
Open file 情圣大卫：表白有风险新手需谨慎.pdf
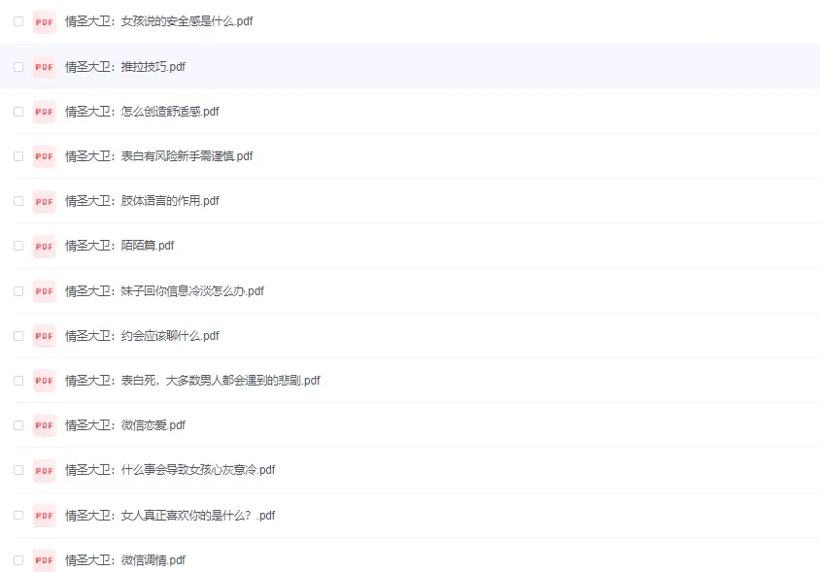coord(159,156)
